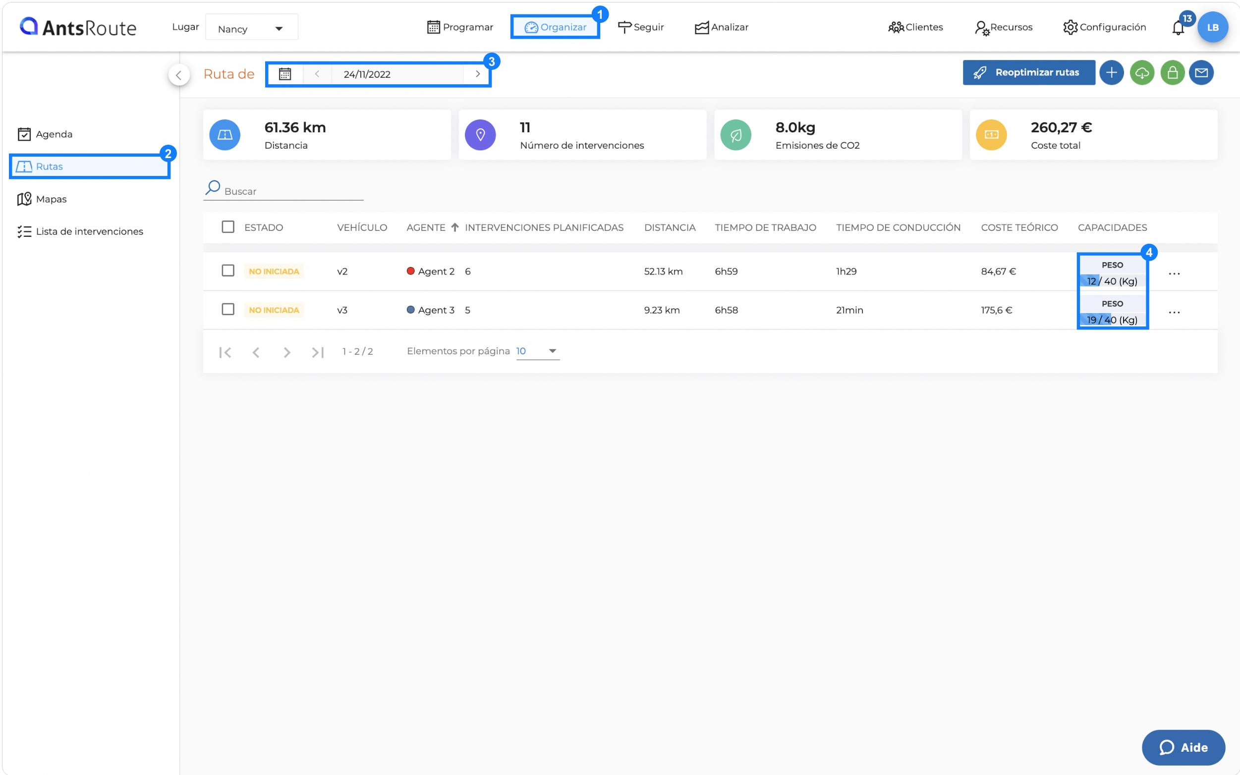Select Rutas in the sidebar

(89, 166)
